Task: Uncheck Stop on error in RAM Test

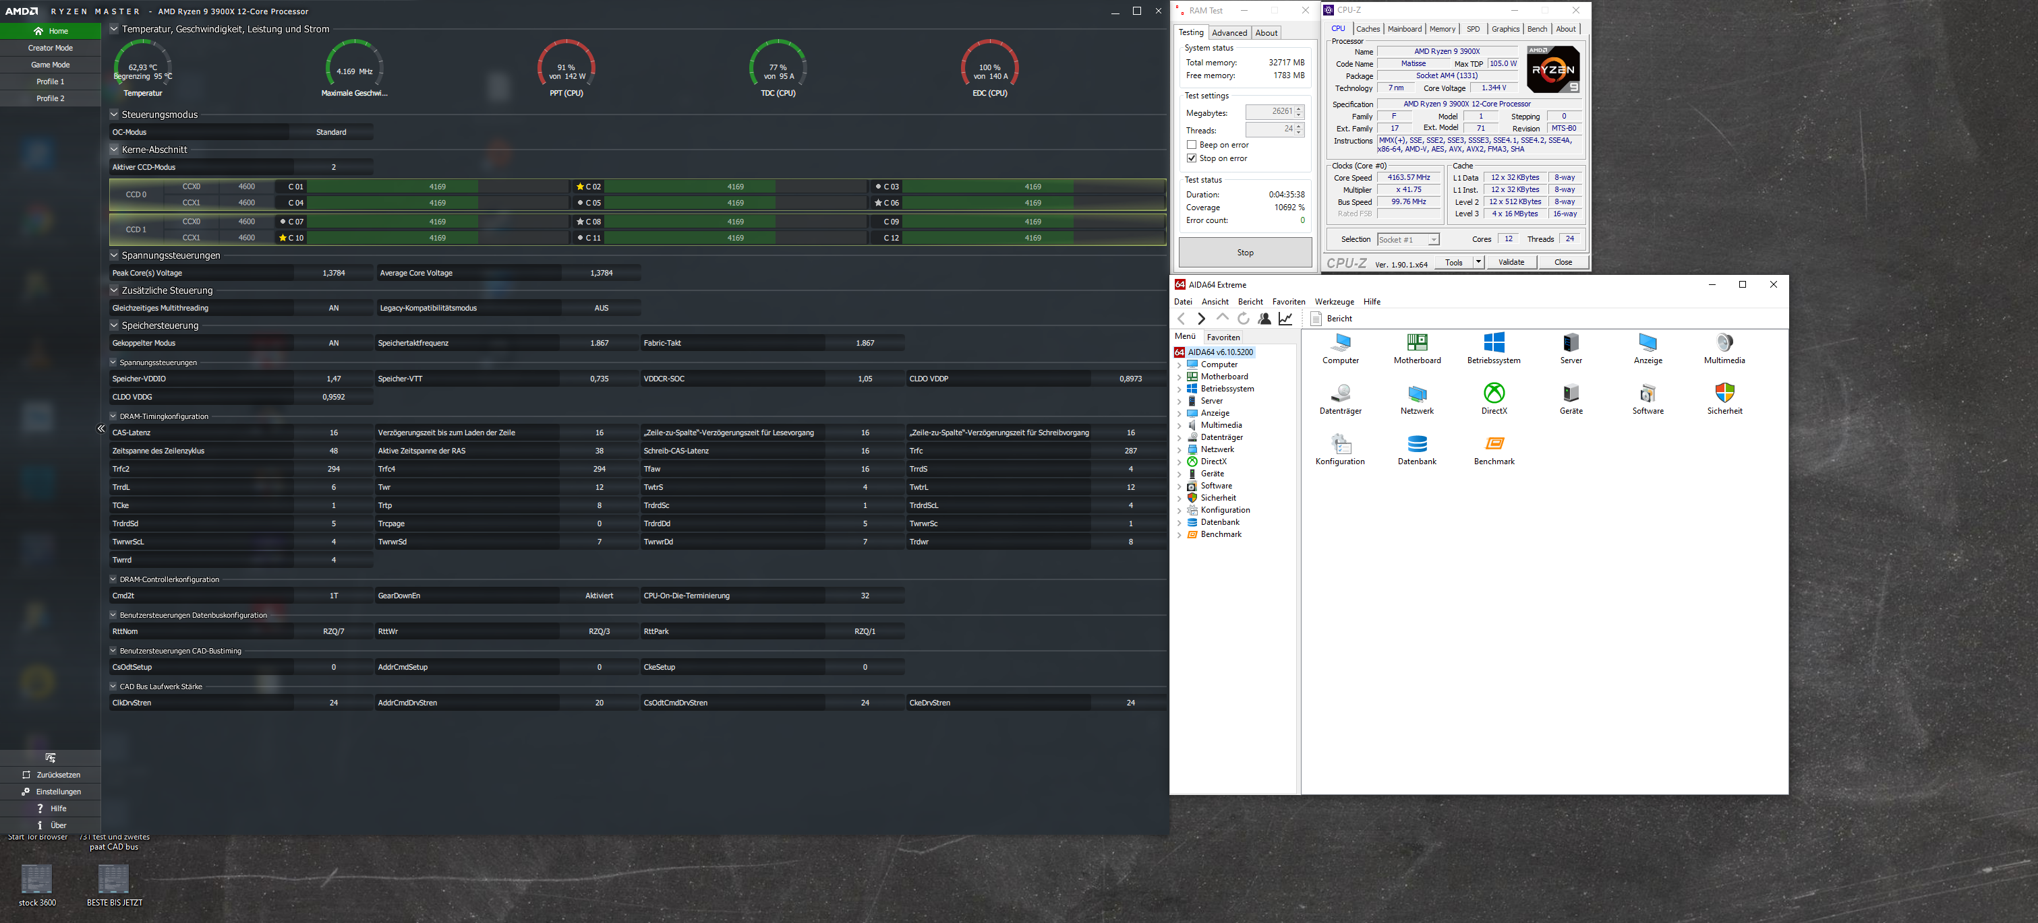Action: pyautogui.click(x=1192, y=158)
